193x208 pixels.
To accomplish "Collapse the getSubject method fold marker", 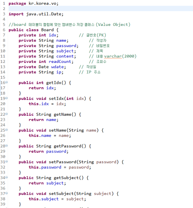I will point(7,178).
